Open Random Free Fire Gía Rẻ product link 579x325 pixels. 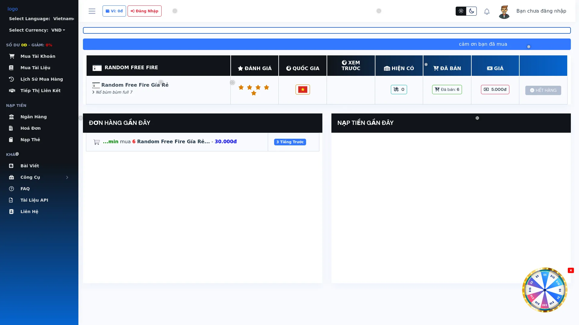tap(135, 85)
